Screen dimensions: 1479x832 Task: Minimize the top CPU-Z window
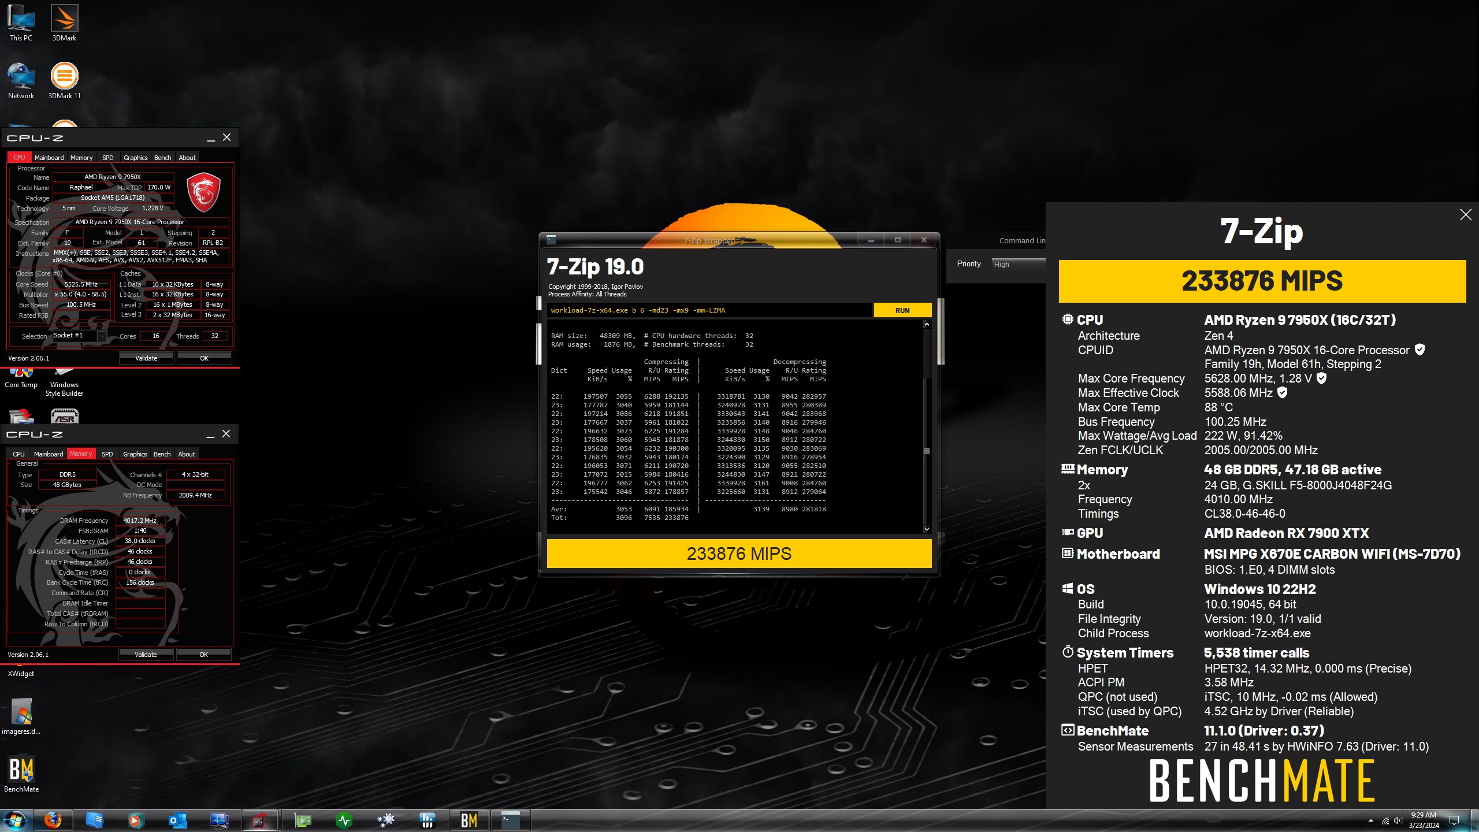(211, 138)
